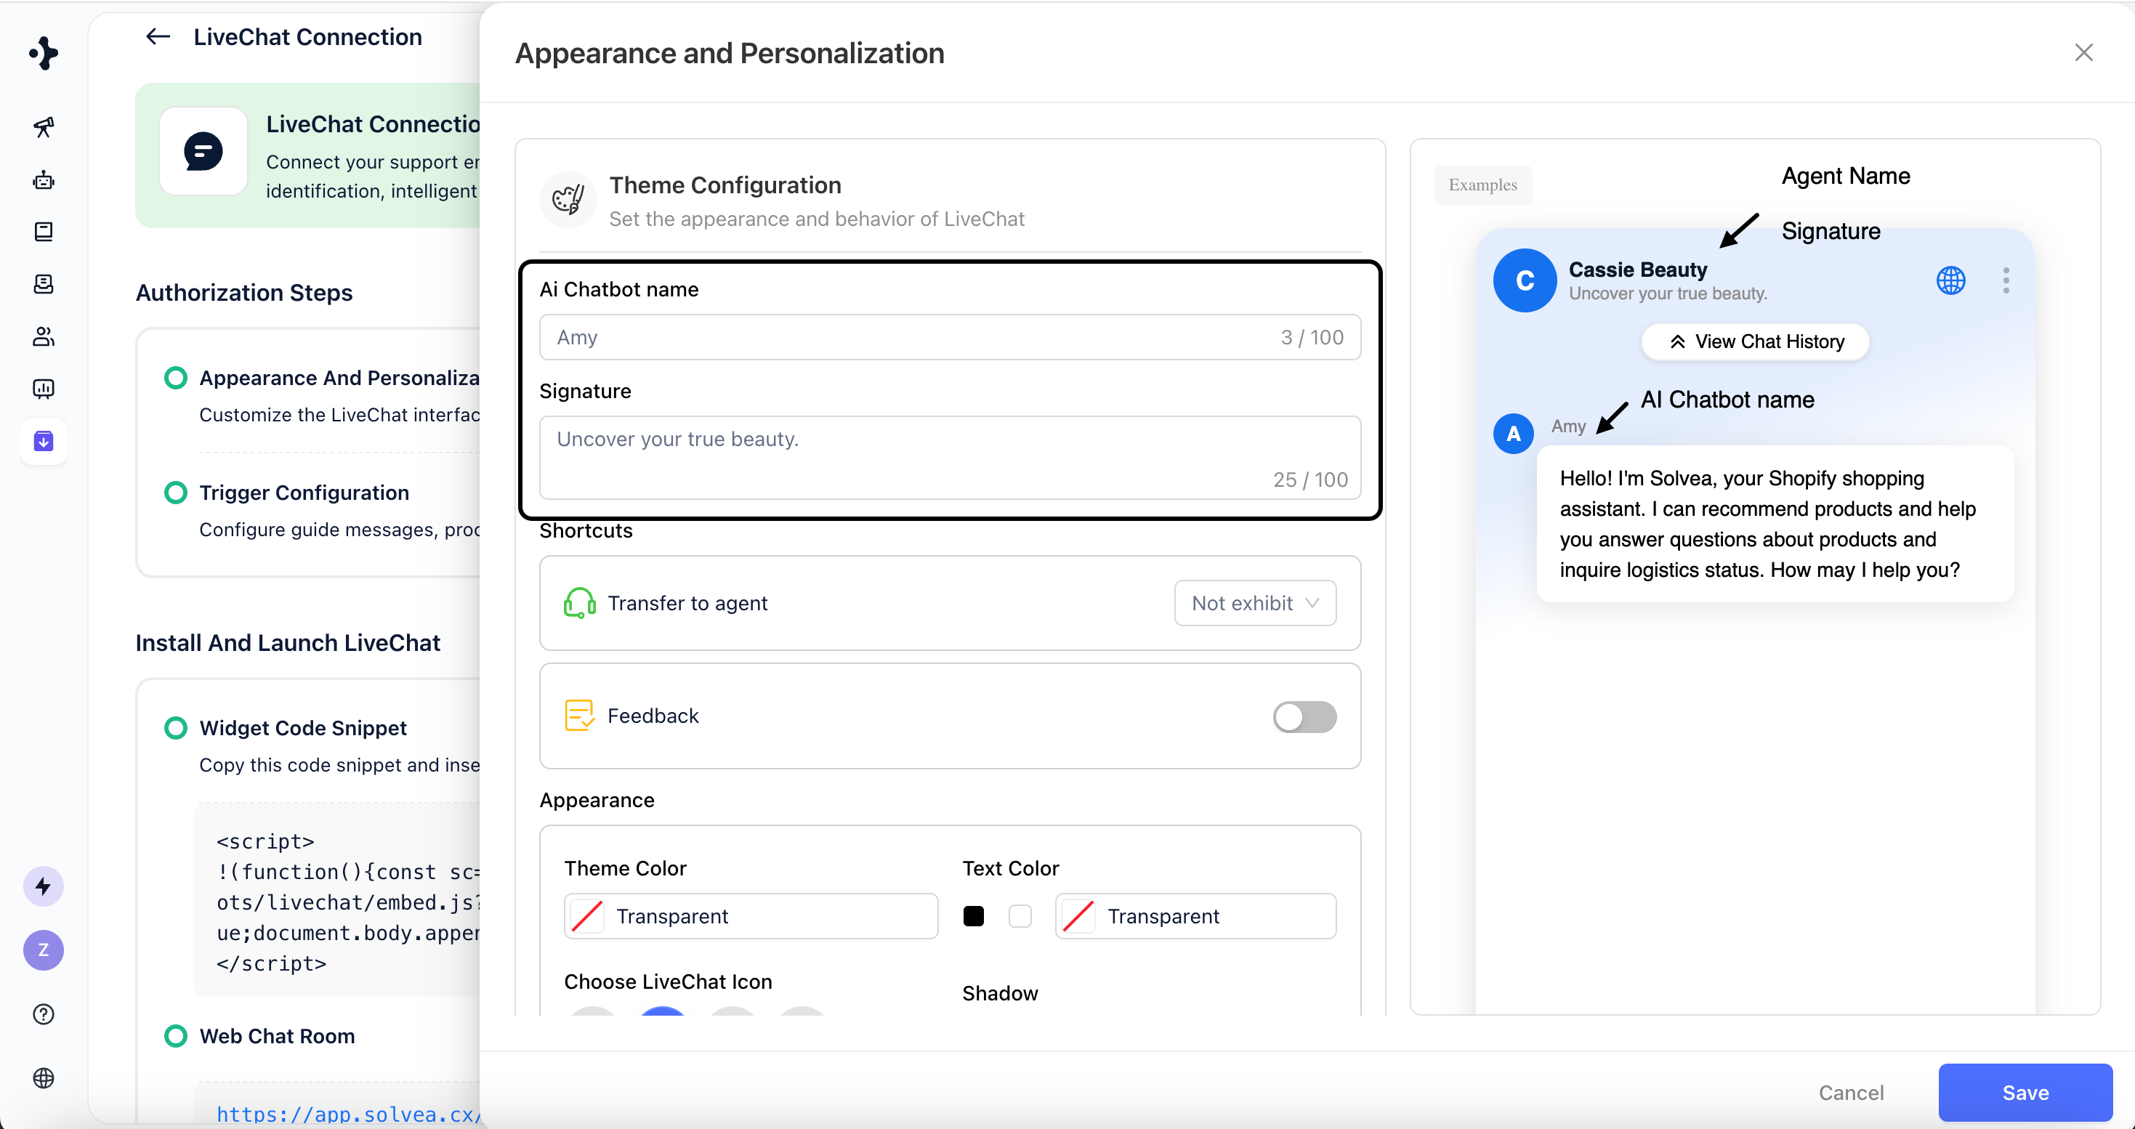Click the people/contacts sidebar icon
This screenshot has height=1129, width=2135.
tap(43, 336)
